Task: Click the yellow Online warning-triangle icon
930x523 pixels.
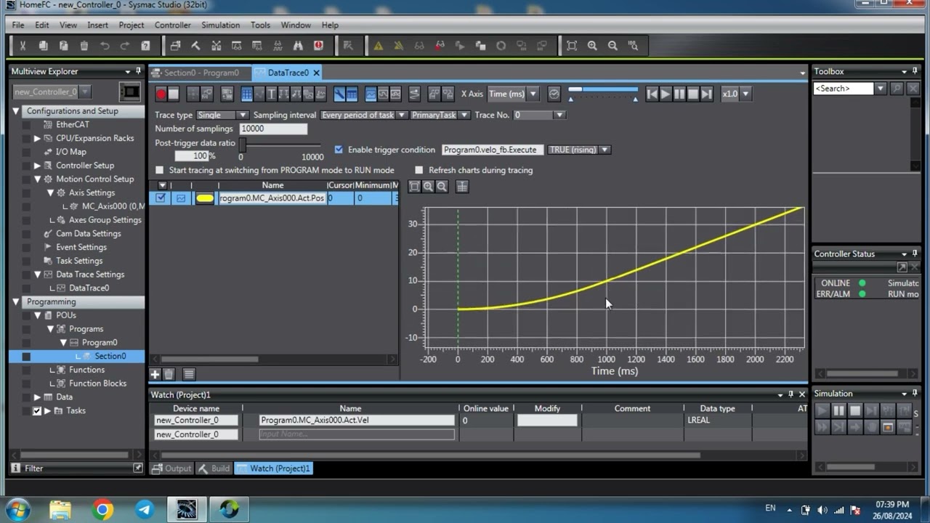Action: click(378, 46)
